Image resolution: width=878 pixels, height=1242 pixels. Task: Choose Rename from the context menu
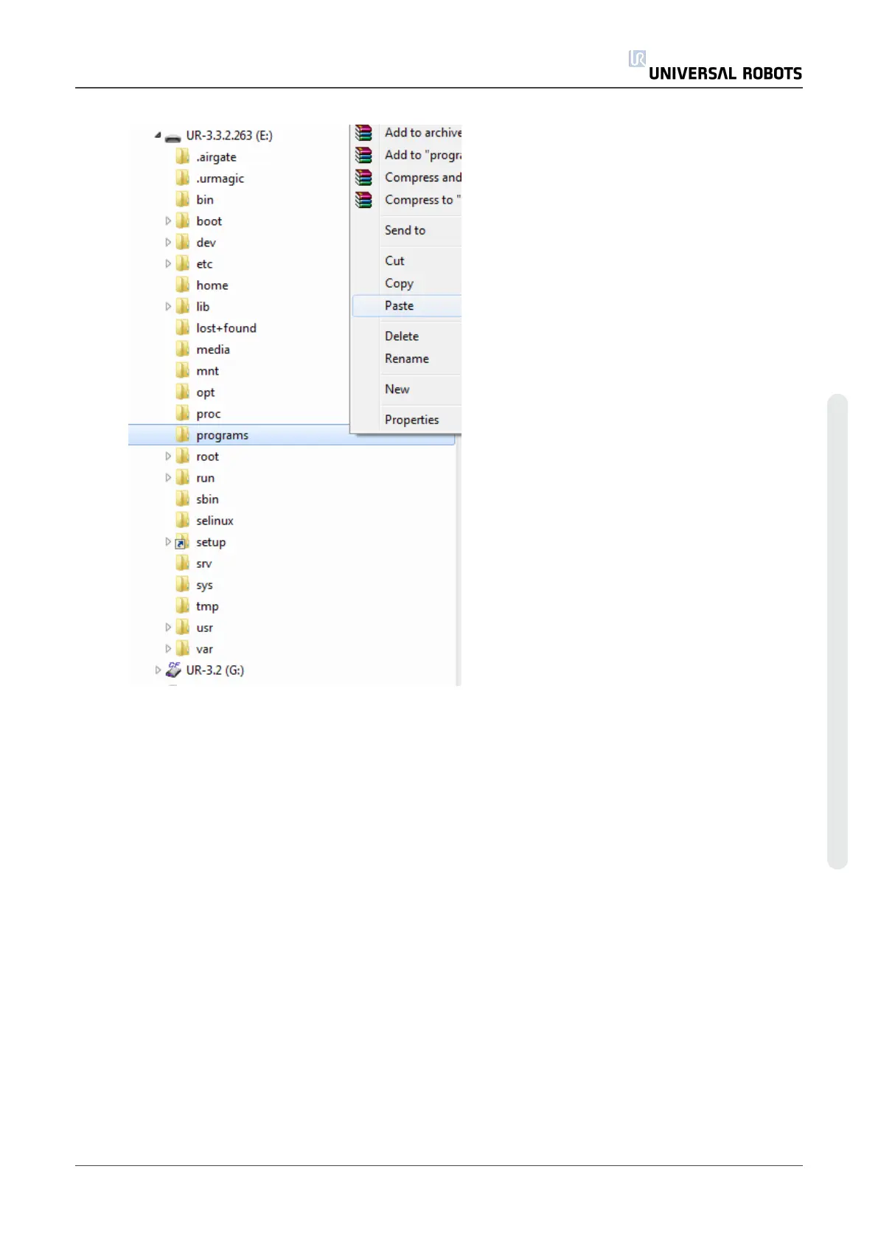407,358
